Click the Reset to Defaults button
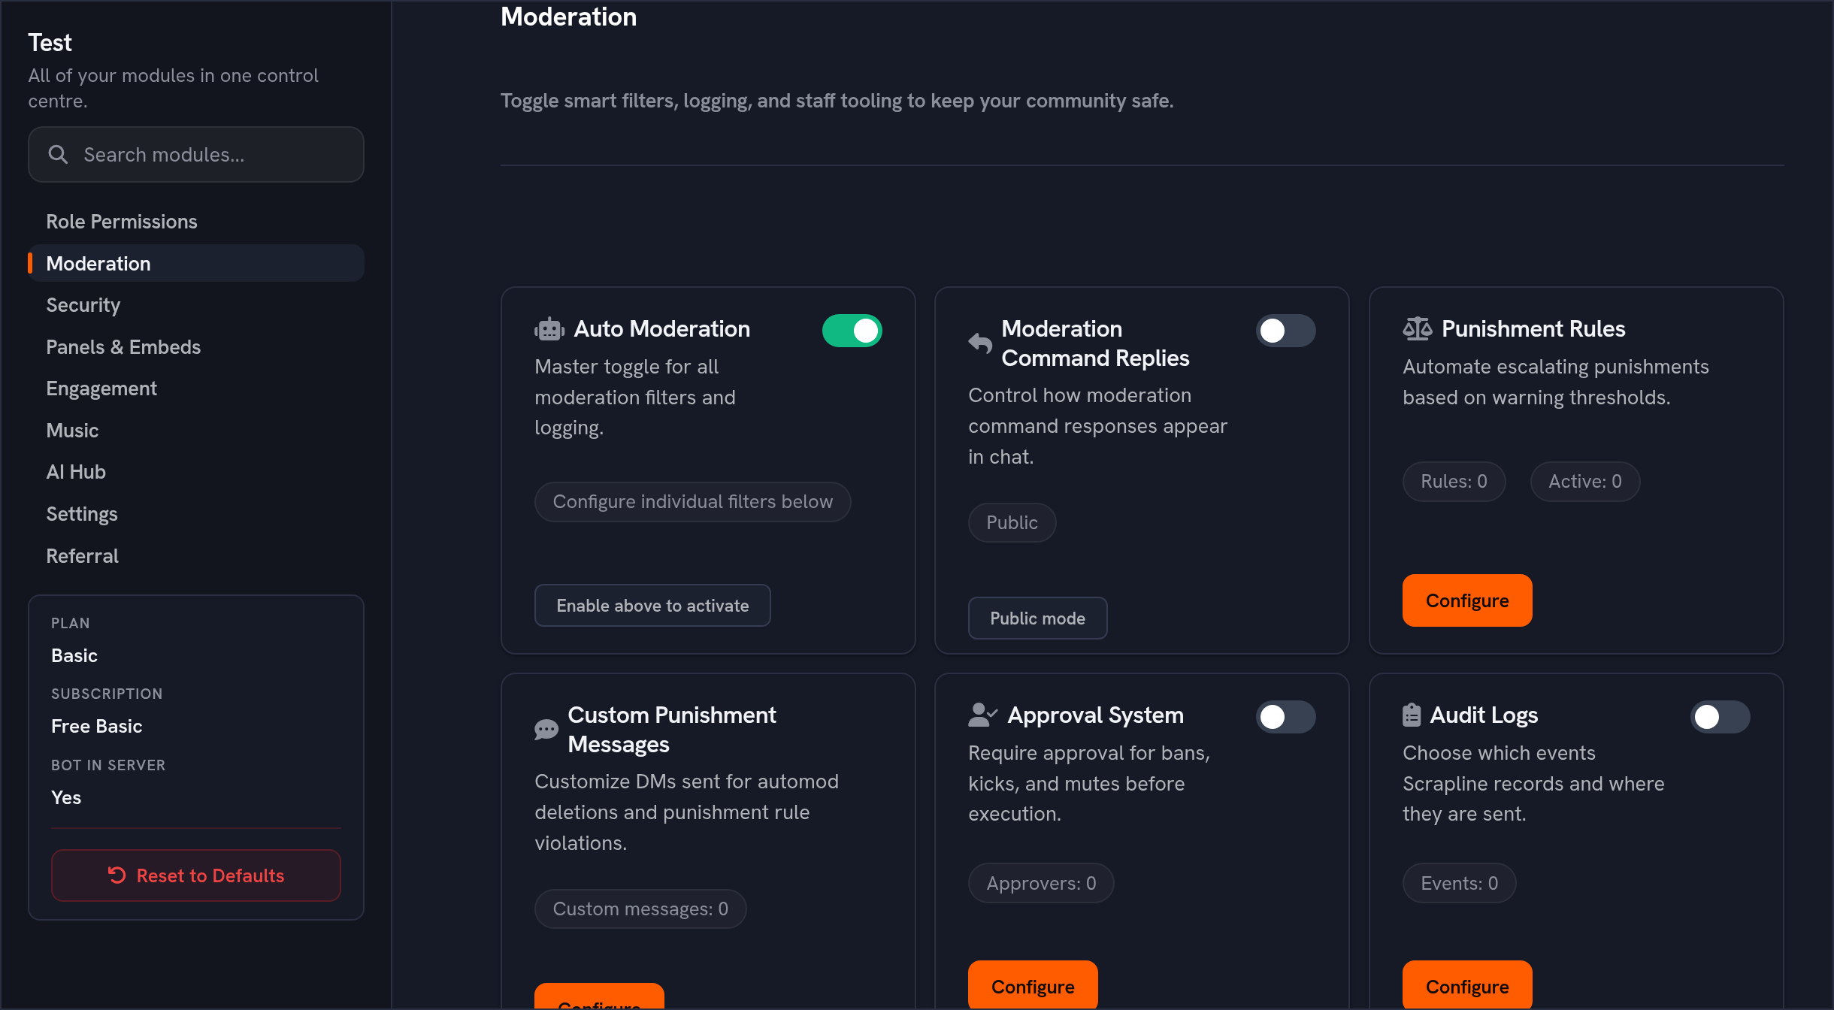The image size is (1834, 1010). (x=196, y=875)
